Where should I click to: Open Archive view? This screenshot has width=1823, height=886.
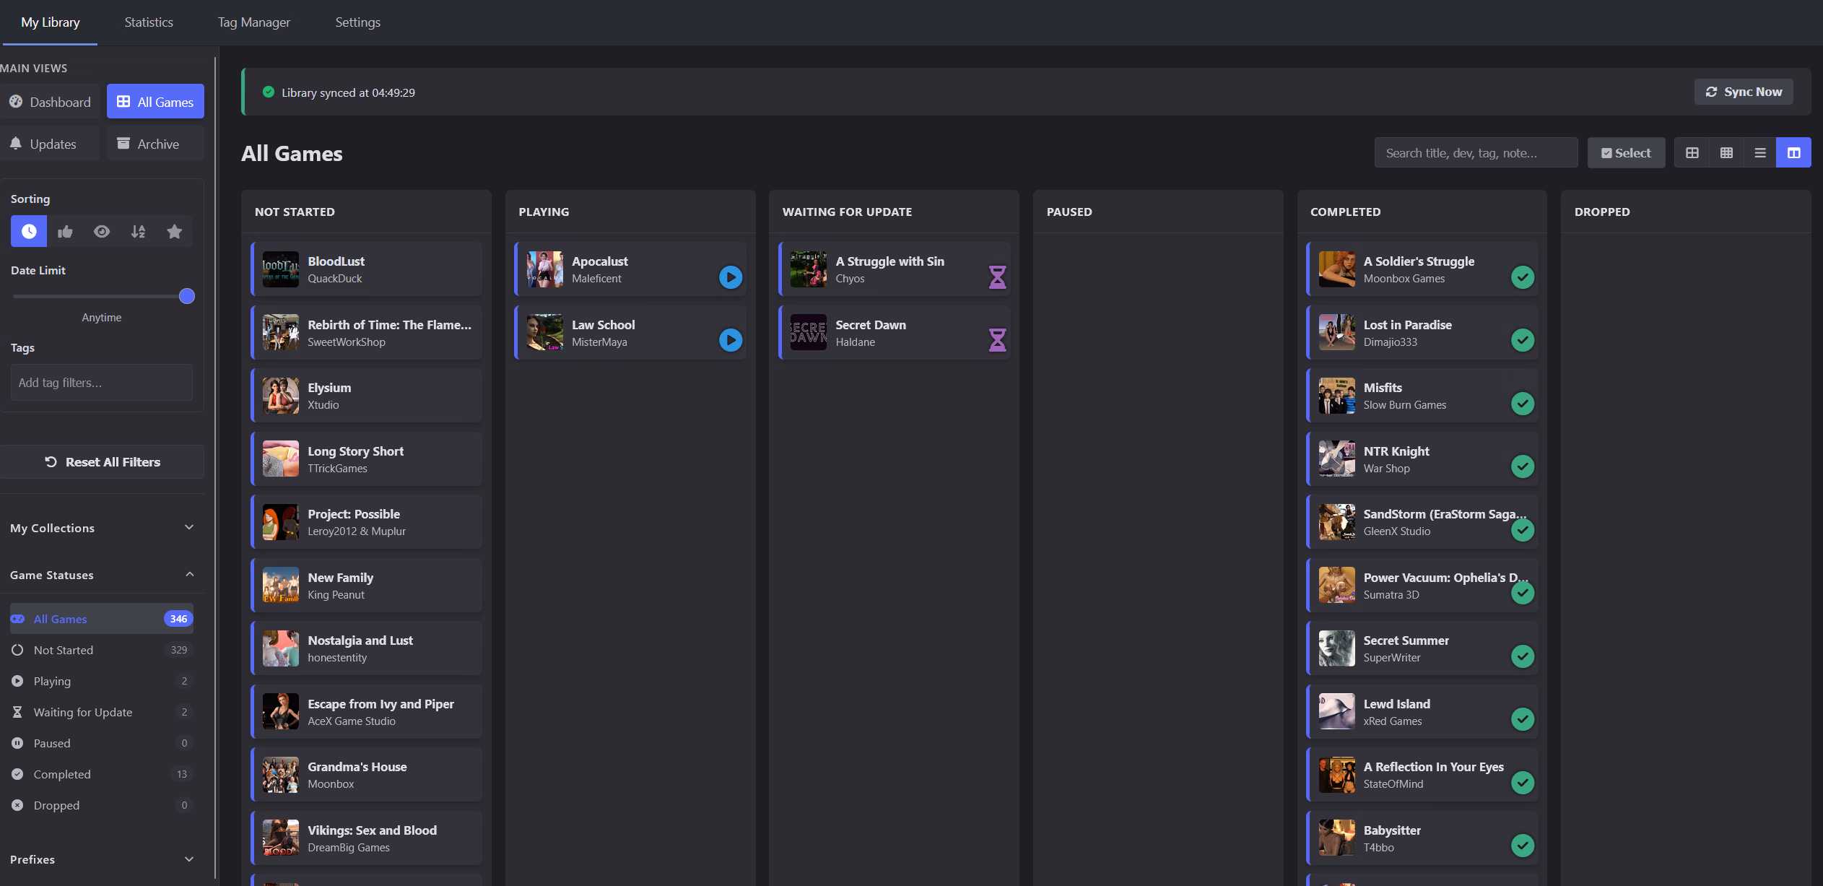click(155, 144)
